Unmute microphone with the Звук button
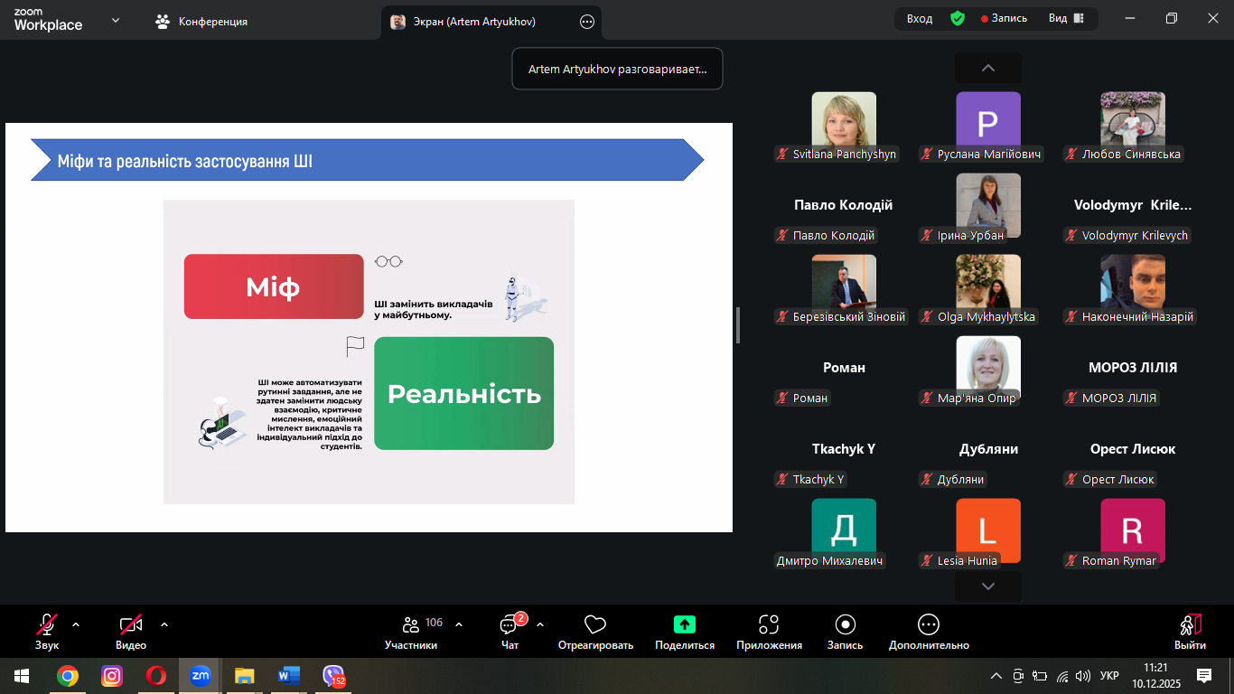This screenshot has width=1234, height=694. (47, 624)
